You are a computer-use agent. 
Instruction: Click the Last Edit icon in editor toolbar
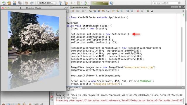(73, 11)
